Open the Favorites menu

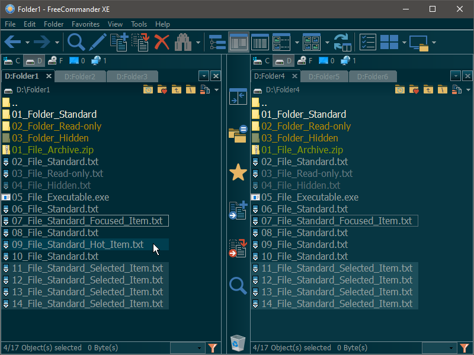[x=85, y=24]
